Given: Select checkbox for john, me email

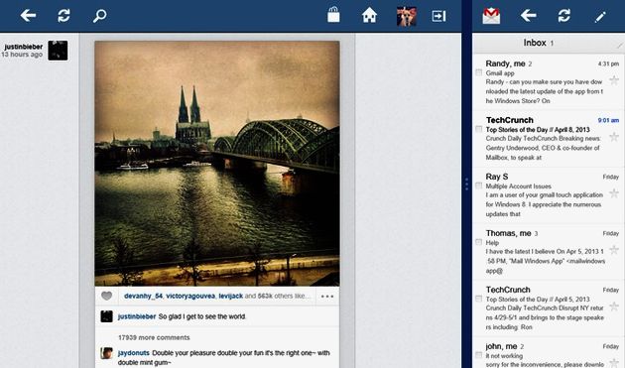Looking at the screenshot, I should 478,355.
